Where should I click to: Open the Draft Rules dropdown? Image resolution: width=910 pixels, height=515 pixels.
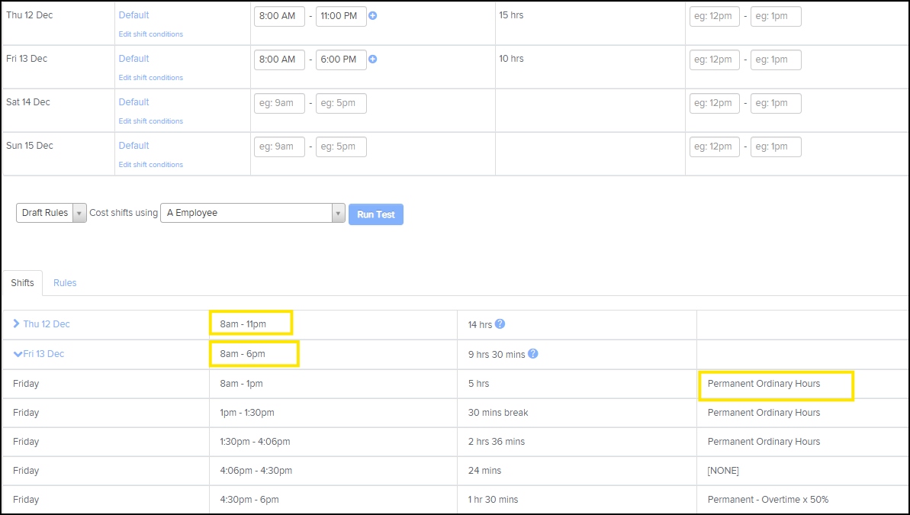point(51,213)
